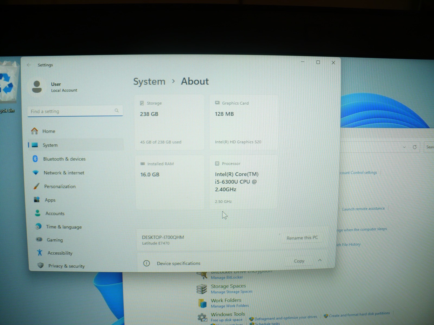Open Work Folders in Control Panel

coord(226,300)
